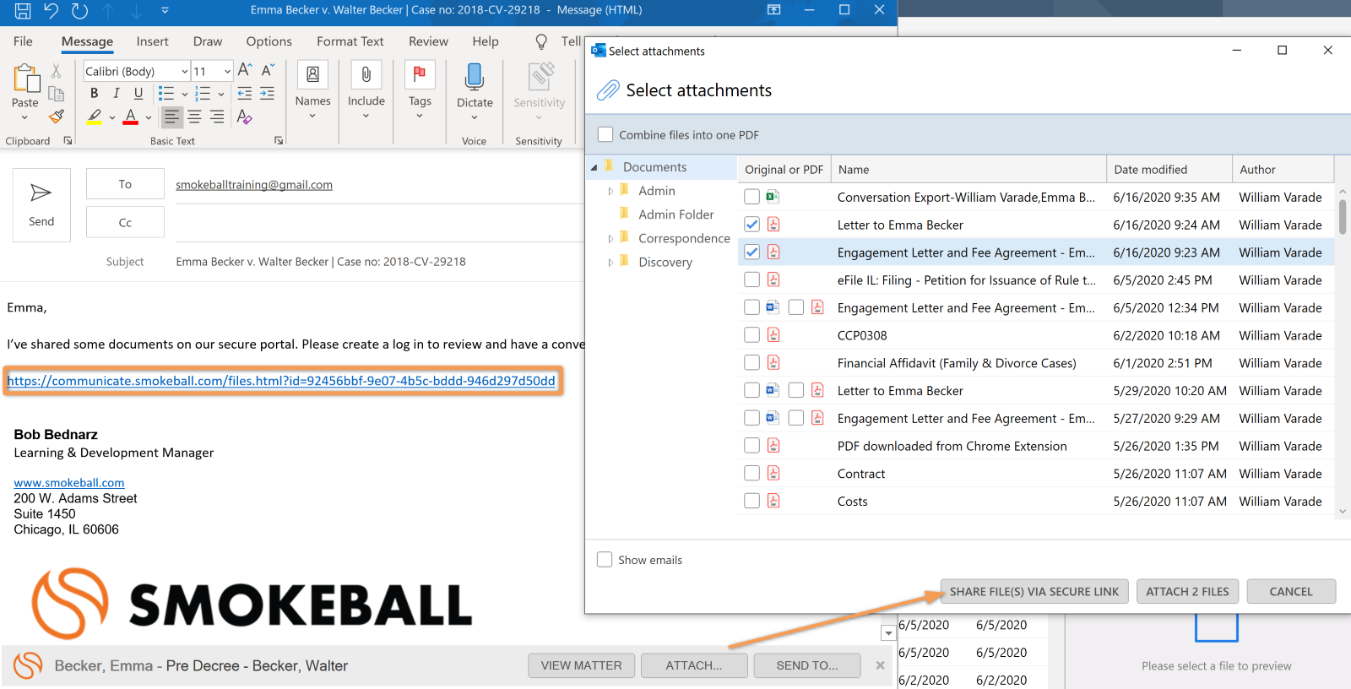Expand the Discovery folder

[x=610, y=262]
